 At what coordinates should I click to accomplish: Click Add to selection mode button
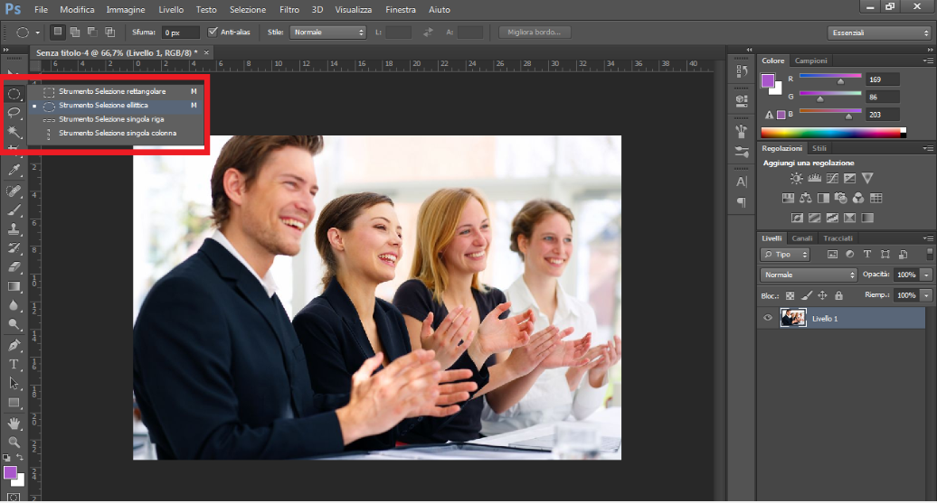[75, 32]
